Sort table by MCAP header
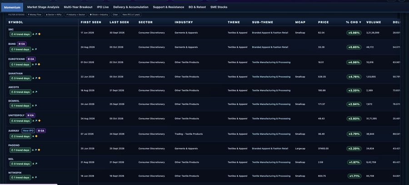The image size is (409, 185). click(300, 22)
